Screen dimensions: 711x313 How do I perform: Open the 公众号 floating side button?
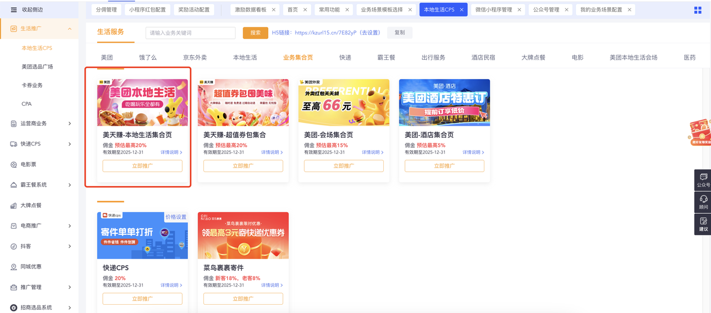point(703,180)
